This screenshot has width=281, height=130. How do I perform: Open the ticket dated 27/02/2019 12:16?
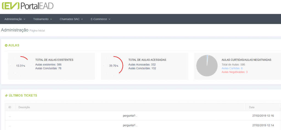143,116
